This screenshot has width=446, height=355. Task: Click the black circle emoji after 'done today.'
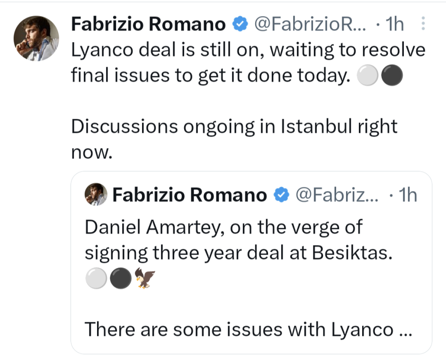[391, 75]
